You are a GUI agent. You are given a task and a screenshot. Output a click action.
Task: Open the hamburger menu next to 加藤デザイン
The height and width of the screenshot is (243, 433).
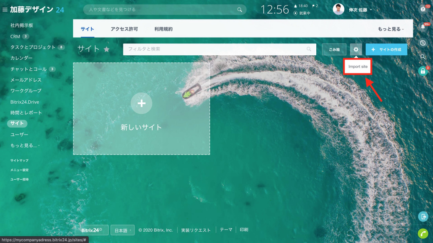coord(5,9)
